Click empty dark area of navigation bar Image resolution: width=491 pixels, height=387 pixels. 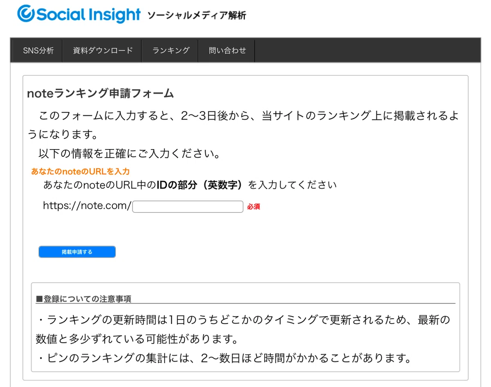click(x=367, y=51)
